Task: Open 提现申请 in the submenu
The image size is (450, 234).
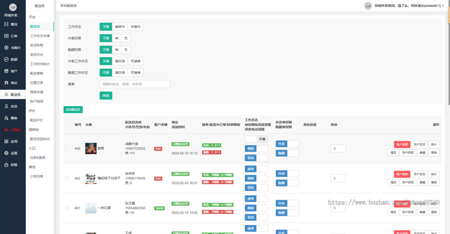Action: 37,92
